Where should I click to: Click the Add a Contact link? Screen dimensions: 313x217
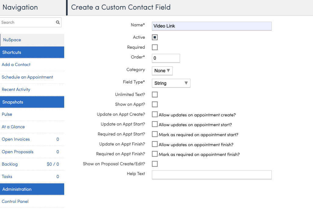[16, 65]
